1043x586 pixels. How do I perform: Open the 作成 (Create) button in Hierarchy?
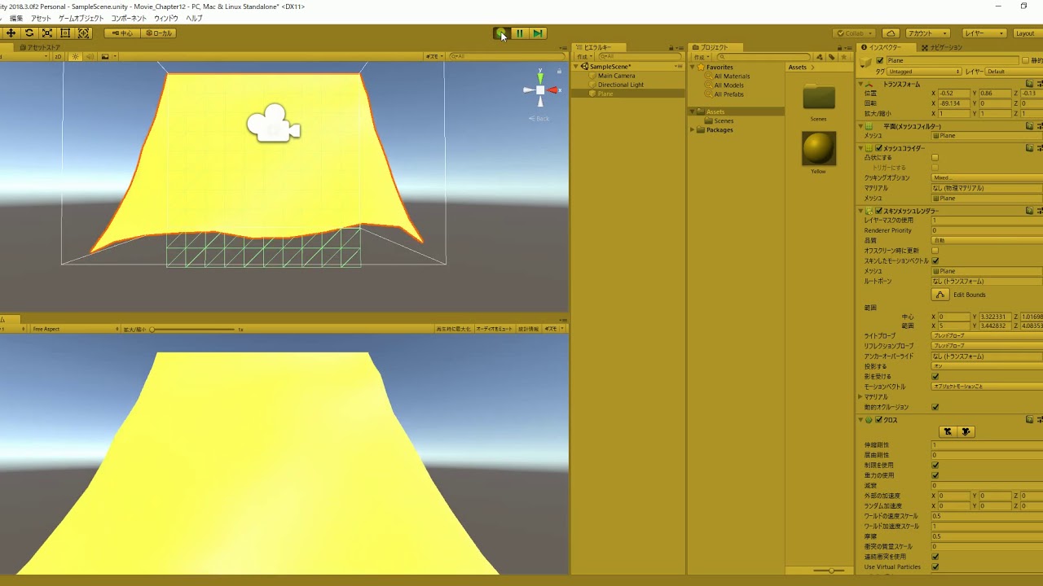(x=583, y=57)
